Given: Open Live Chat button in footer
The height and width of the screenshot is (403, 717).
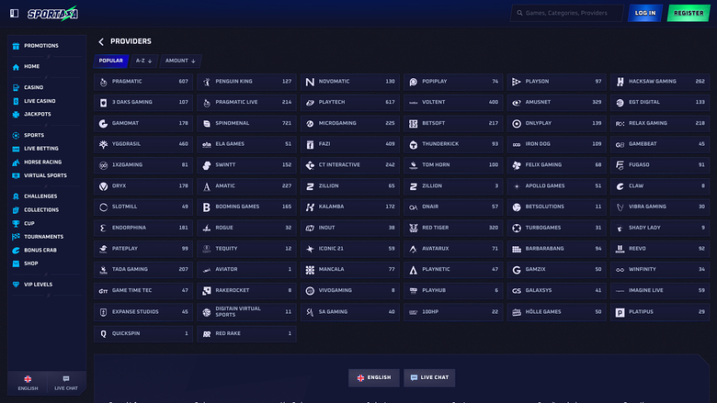Looking at the screenshot, I should [x=429, y=378].
